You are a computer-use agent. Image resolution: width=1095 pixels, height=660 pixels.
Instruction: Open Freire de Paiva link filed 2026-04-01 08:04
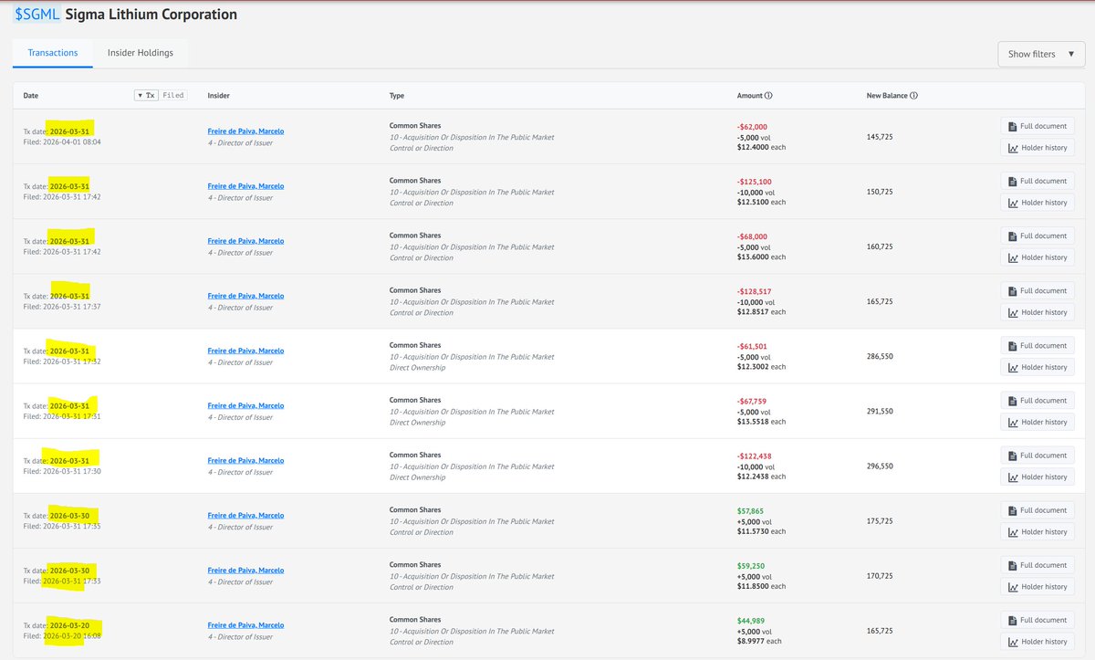pyautogui.click(x=245, y=131)
